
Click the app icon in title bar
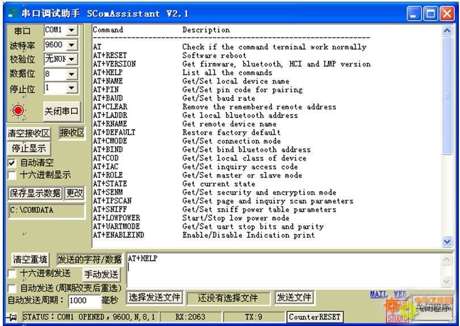[12, 13]
